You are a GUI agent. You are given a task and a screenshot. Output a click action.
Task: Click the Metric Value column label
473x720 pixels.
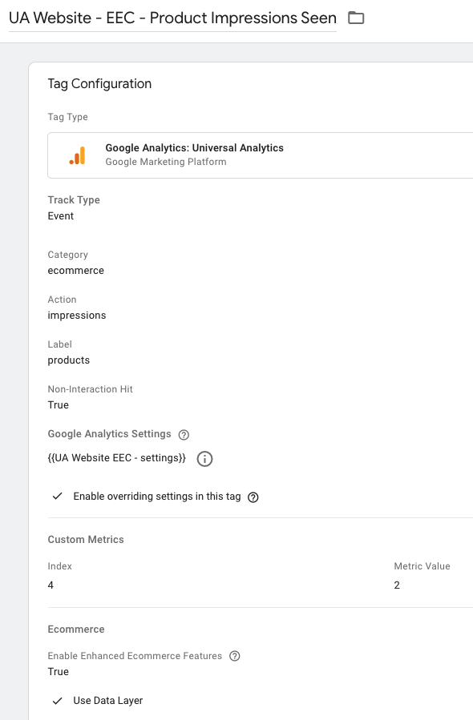click(422, 566)
